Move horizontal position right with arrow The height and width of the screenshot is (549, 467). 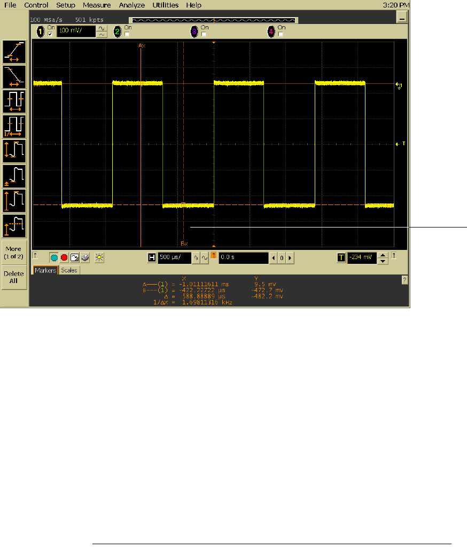tap(290, 258)
